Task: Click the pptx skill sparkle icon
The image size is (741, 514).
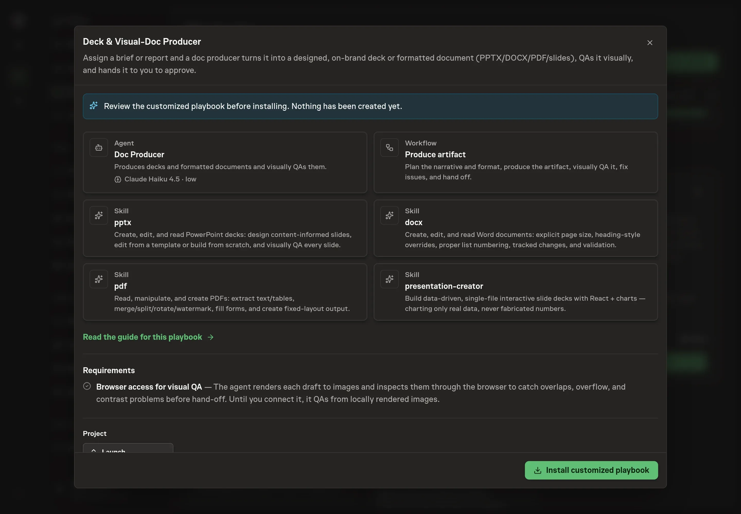Action: pos(99,215)
